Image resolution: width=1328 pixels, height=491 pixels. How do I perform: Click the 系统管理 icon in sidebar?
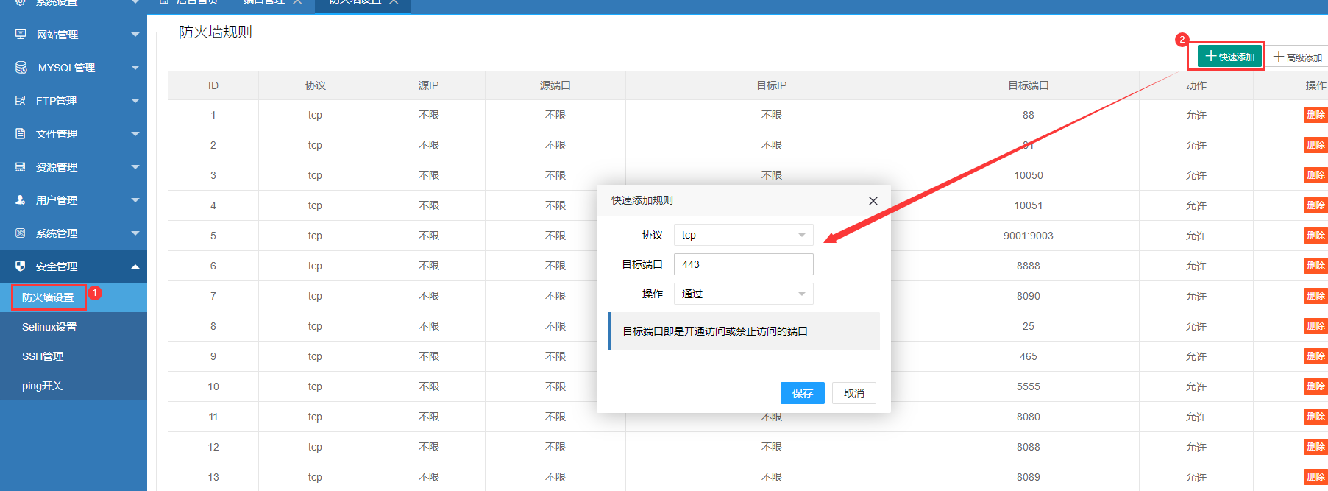coord(21,233)
